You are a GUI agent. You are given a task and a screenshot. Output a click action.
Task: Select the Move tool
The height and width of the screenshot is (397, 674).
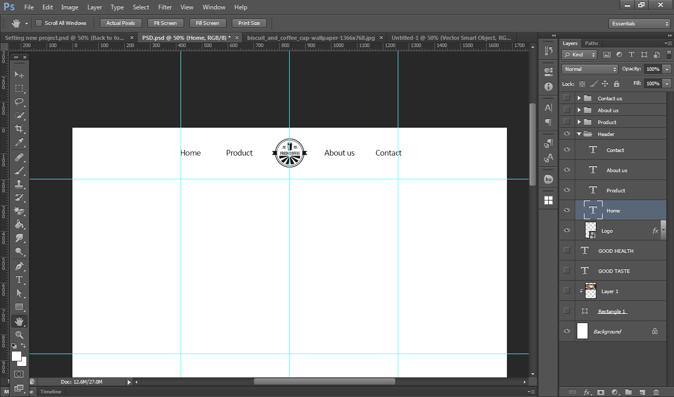pyautogui.click(x=19, y=75)
